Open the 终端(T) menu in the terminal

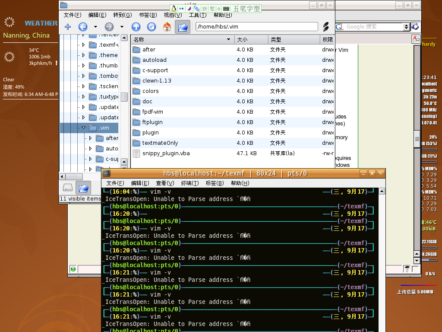(190, 183)
